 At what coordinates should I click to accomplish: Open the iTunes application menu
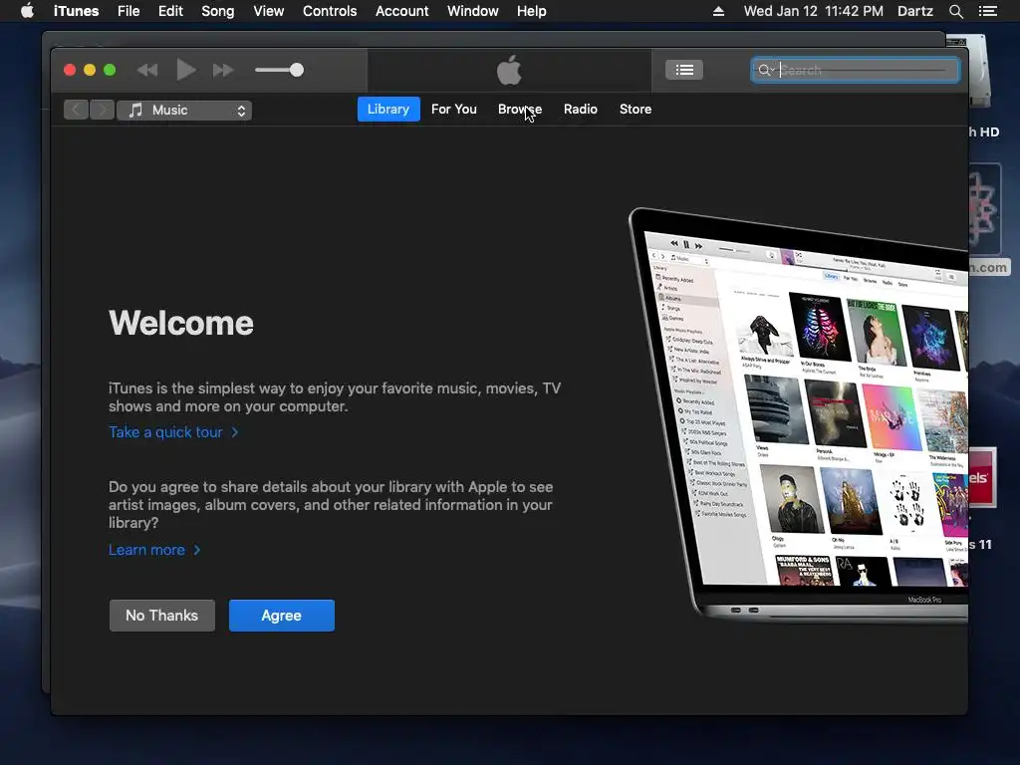[76, 11]
